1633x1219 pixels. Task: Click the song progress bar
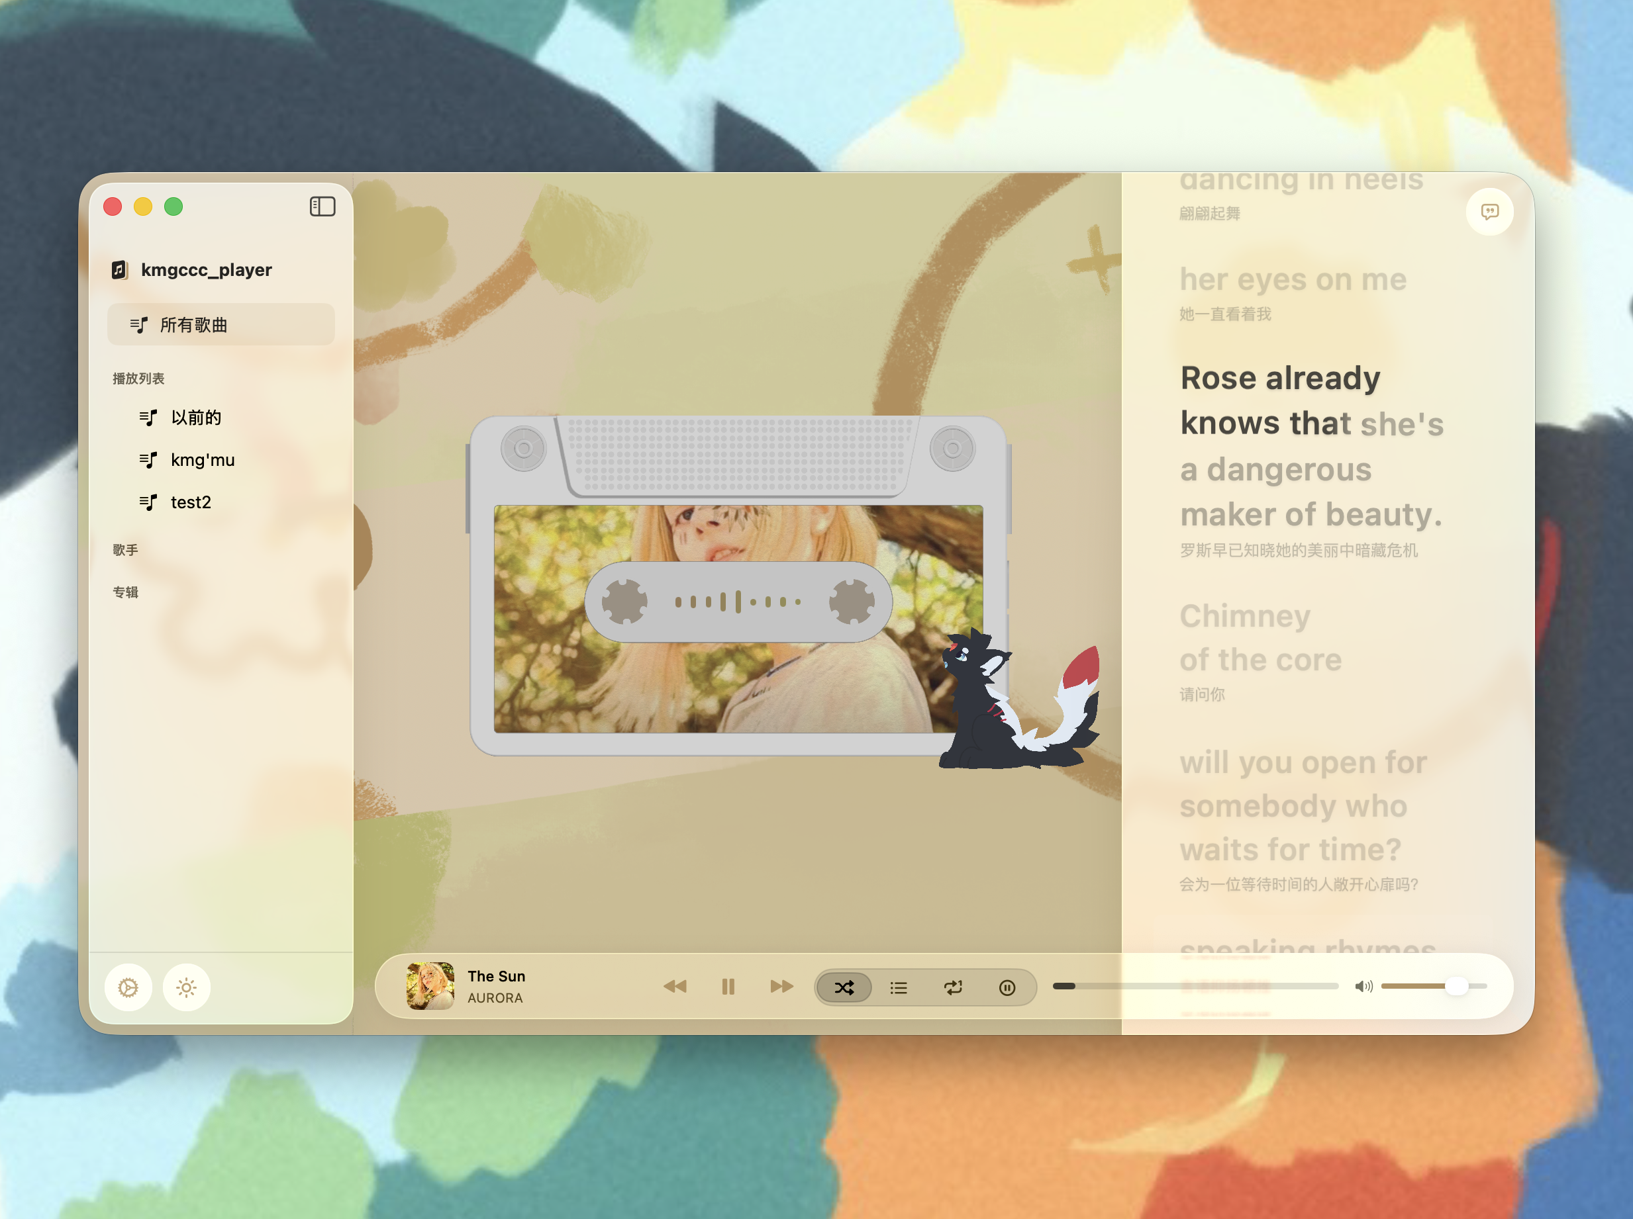pos(1196,986)
